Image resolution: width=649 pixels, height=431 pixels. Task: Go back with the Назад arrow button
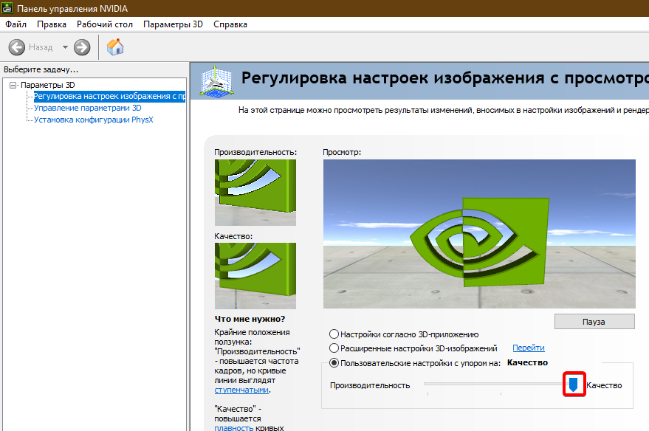16,47
